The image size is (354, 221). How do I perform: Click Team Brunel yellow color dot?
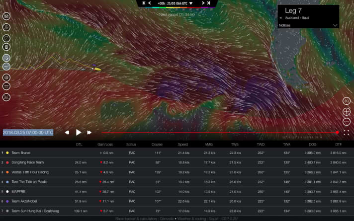(x=7, y=152)
